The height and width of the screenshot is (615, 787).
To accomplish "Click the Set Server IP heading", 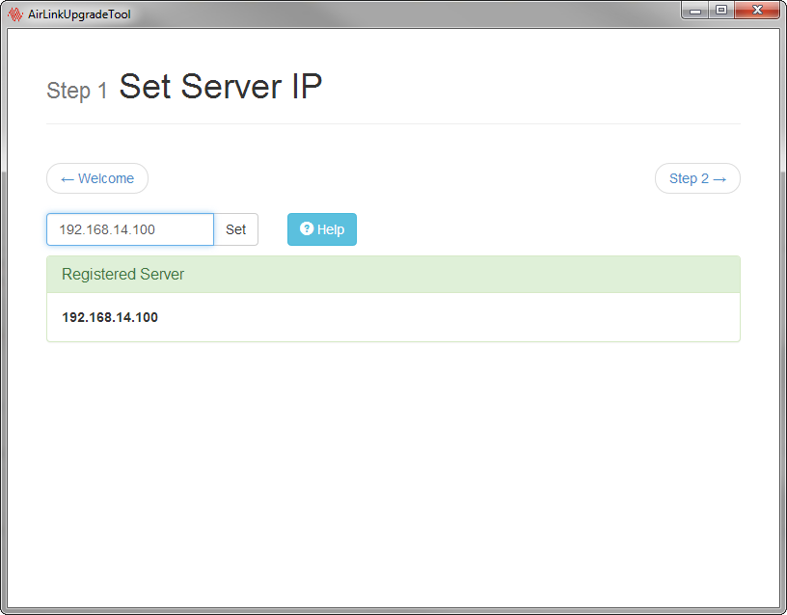I will click(x=220, y=87).
